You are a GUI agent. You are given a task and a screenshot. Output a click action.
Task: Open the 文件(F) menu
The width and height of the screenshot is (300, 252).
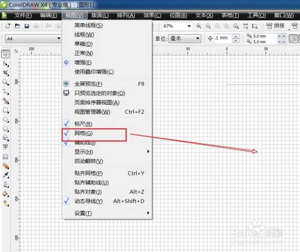click(x=23, y=16)
